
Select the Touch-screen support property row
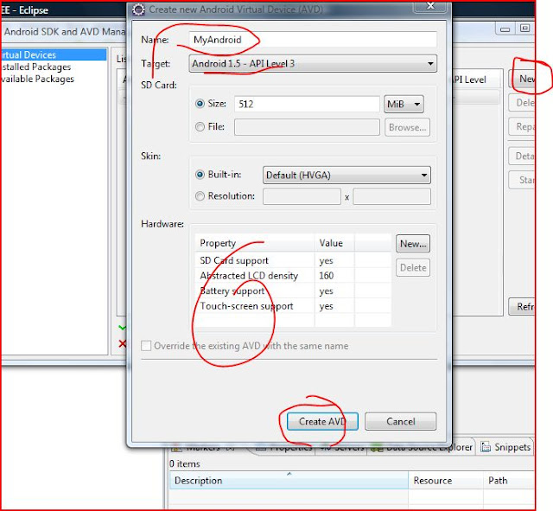pos(293,306)
